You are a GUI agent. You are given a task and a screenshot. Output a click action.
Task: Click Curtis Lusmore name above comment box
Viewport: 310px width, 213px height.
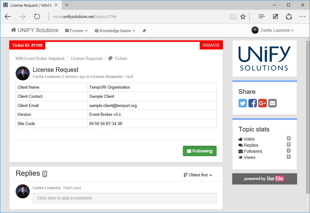click(x=47, y=188)
